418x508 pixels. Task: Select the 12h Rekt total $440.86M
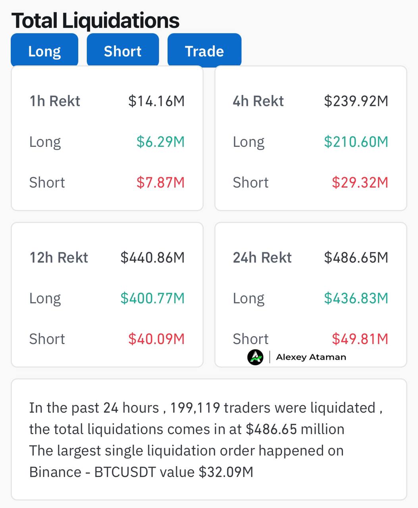click(x=152, y=258)
